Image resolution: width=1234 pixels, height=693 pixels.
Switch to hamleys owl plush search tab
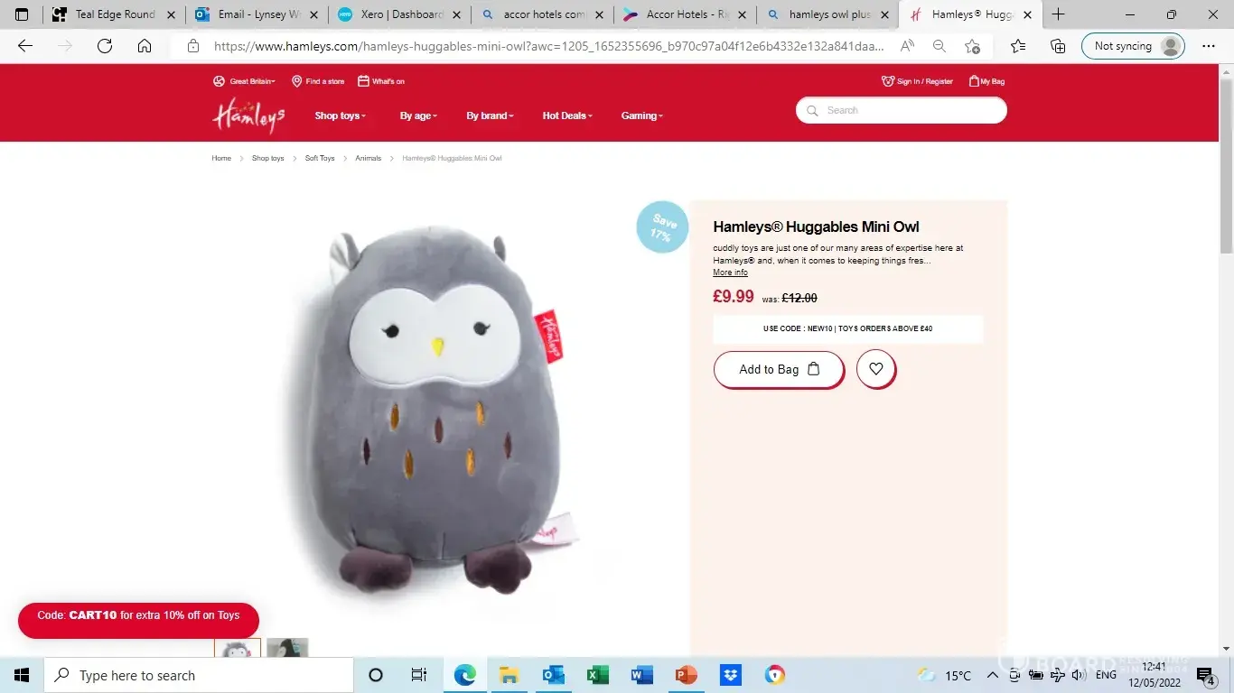click(827, 14)
